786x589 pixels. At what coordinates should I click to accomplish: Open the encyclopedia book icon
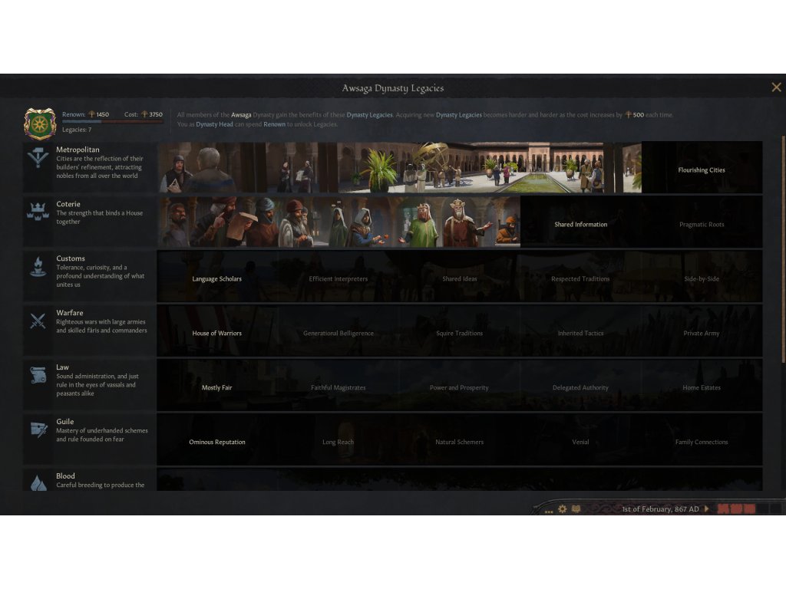tap(576, 509)
